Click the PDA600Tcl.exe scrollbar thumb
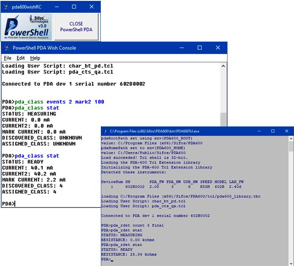 click(291, 146)
